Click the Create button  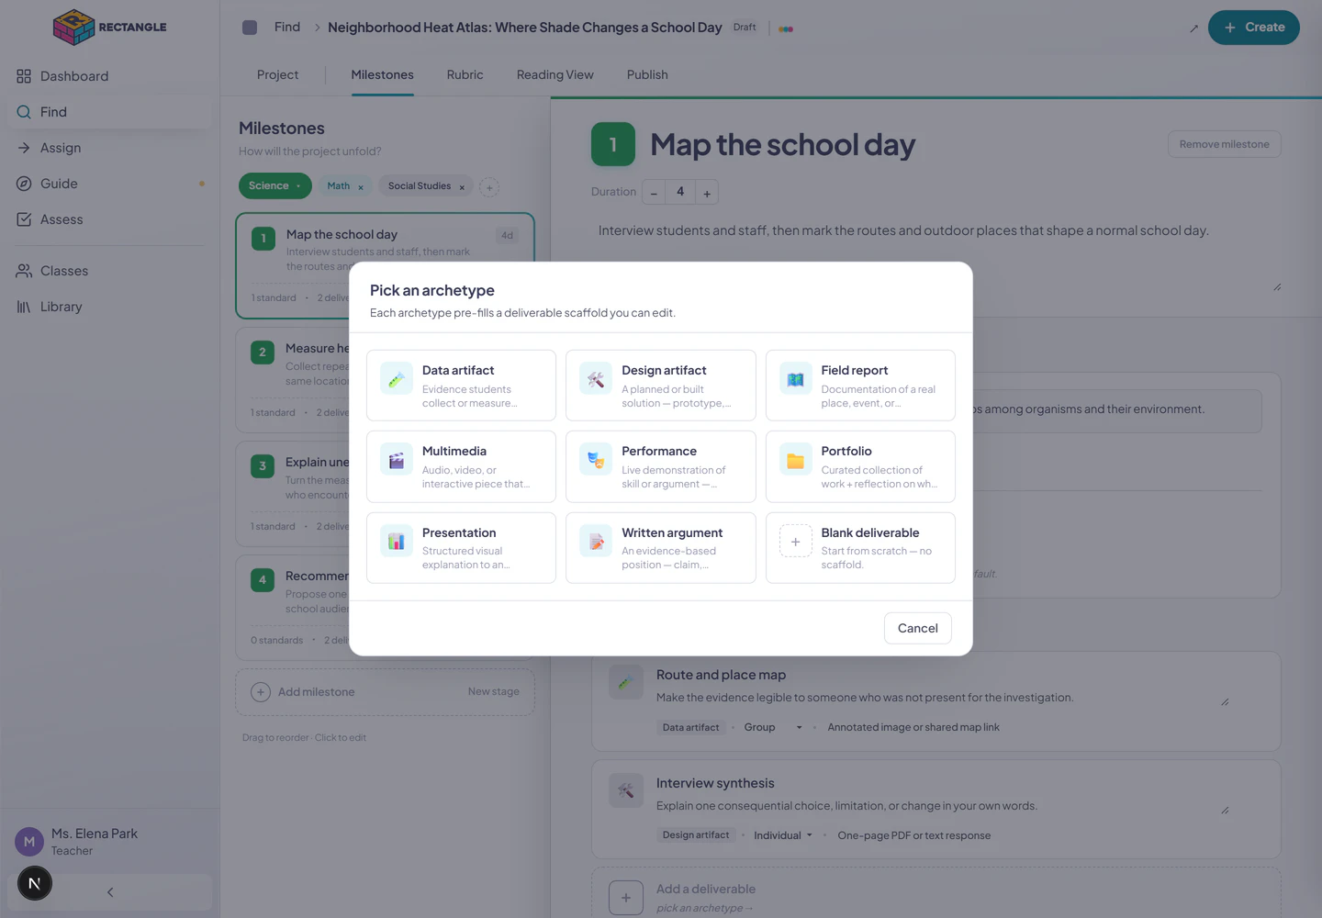(1253, 28)
